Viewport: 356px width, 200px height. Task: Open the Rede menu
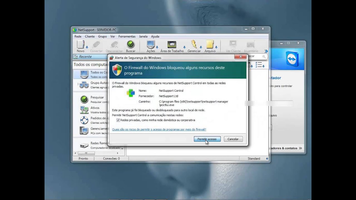click(x=78, y=36)
